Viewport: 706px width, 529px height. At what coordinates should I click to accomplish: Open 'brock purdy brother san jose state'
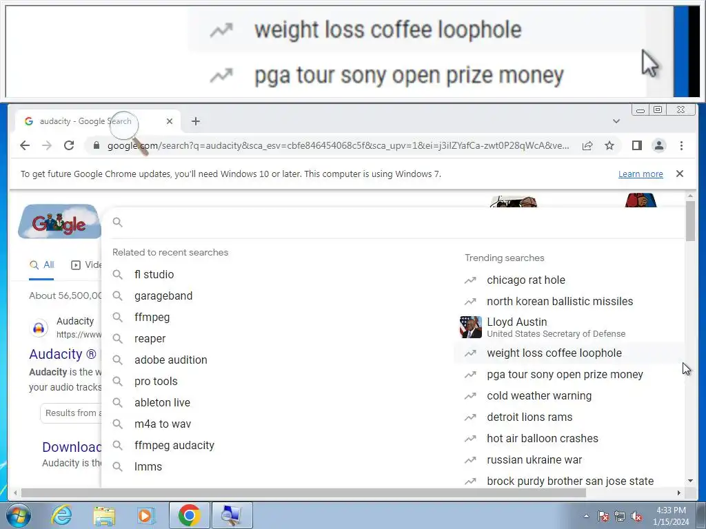tap(570, 481)
